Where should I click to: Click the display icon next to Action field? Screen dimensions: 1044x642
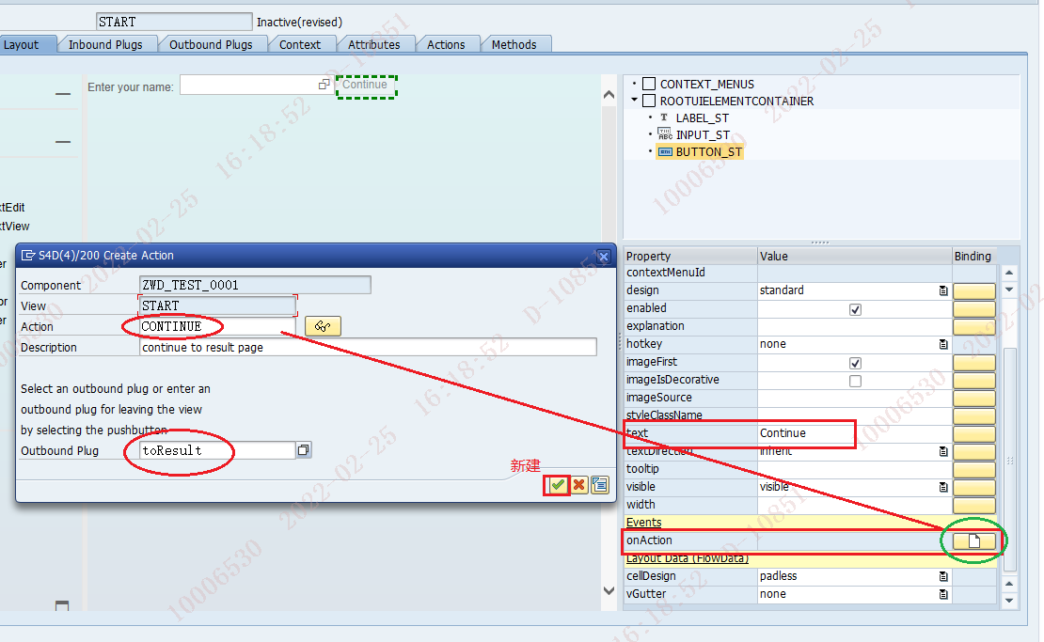[323, 326]
